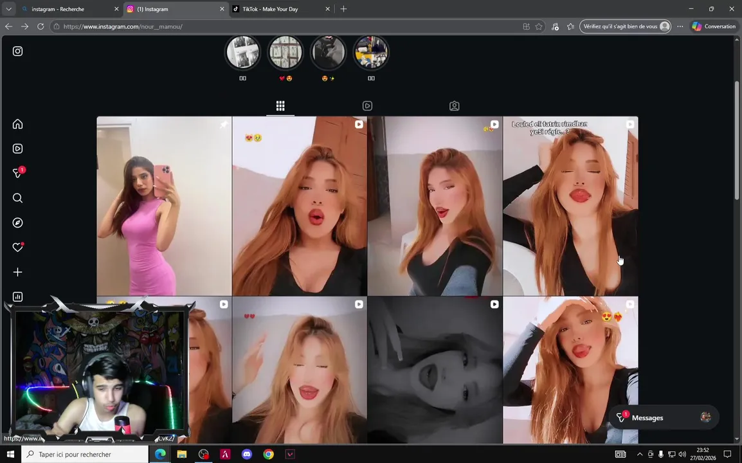Open the black and white reel post
742x463 pixels.
(435, 370)
